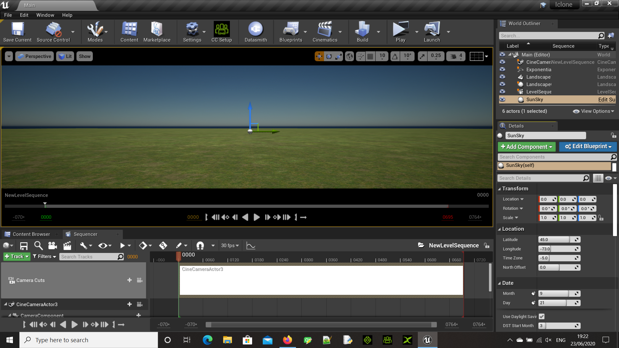Click the Edit Blueprint button
619x348 pixels.
coord(588,147)
